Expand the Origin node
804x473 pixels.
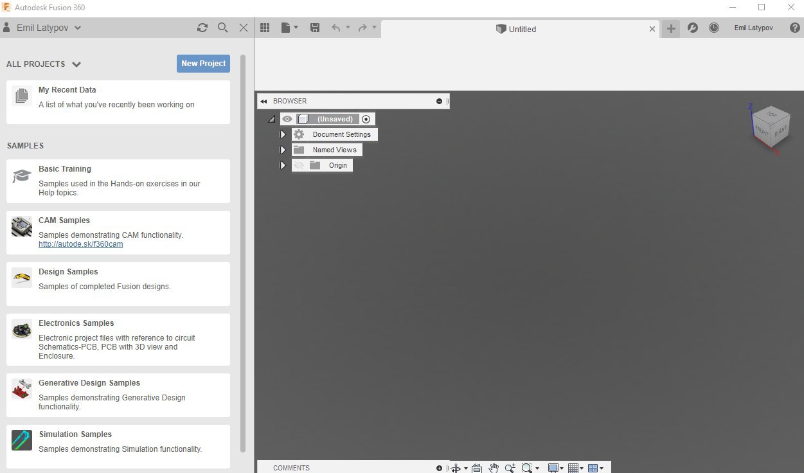tap(283, 165)
